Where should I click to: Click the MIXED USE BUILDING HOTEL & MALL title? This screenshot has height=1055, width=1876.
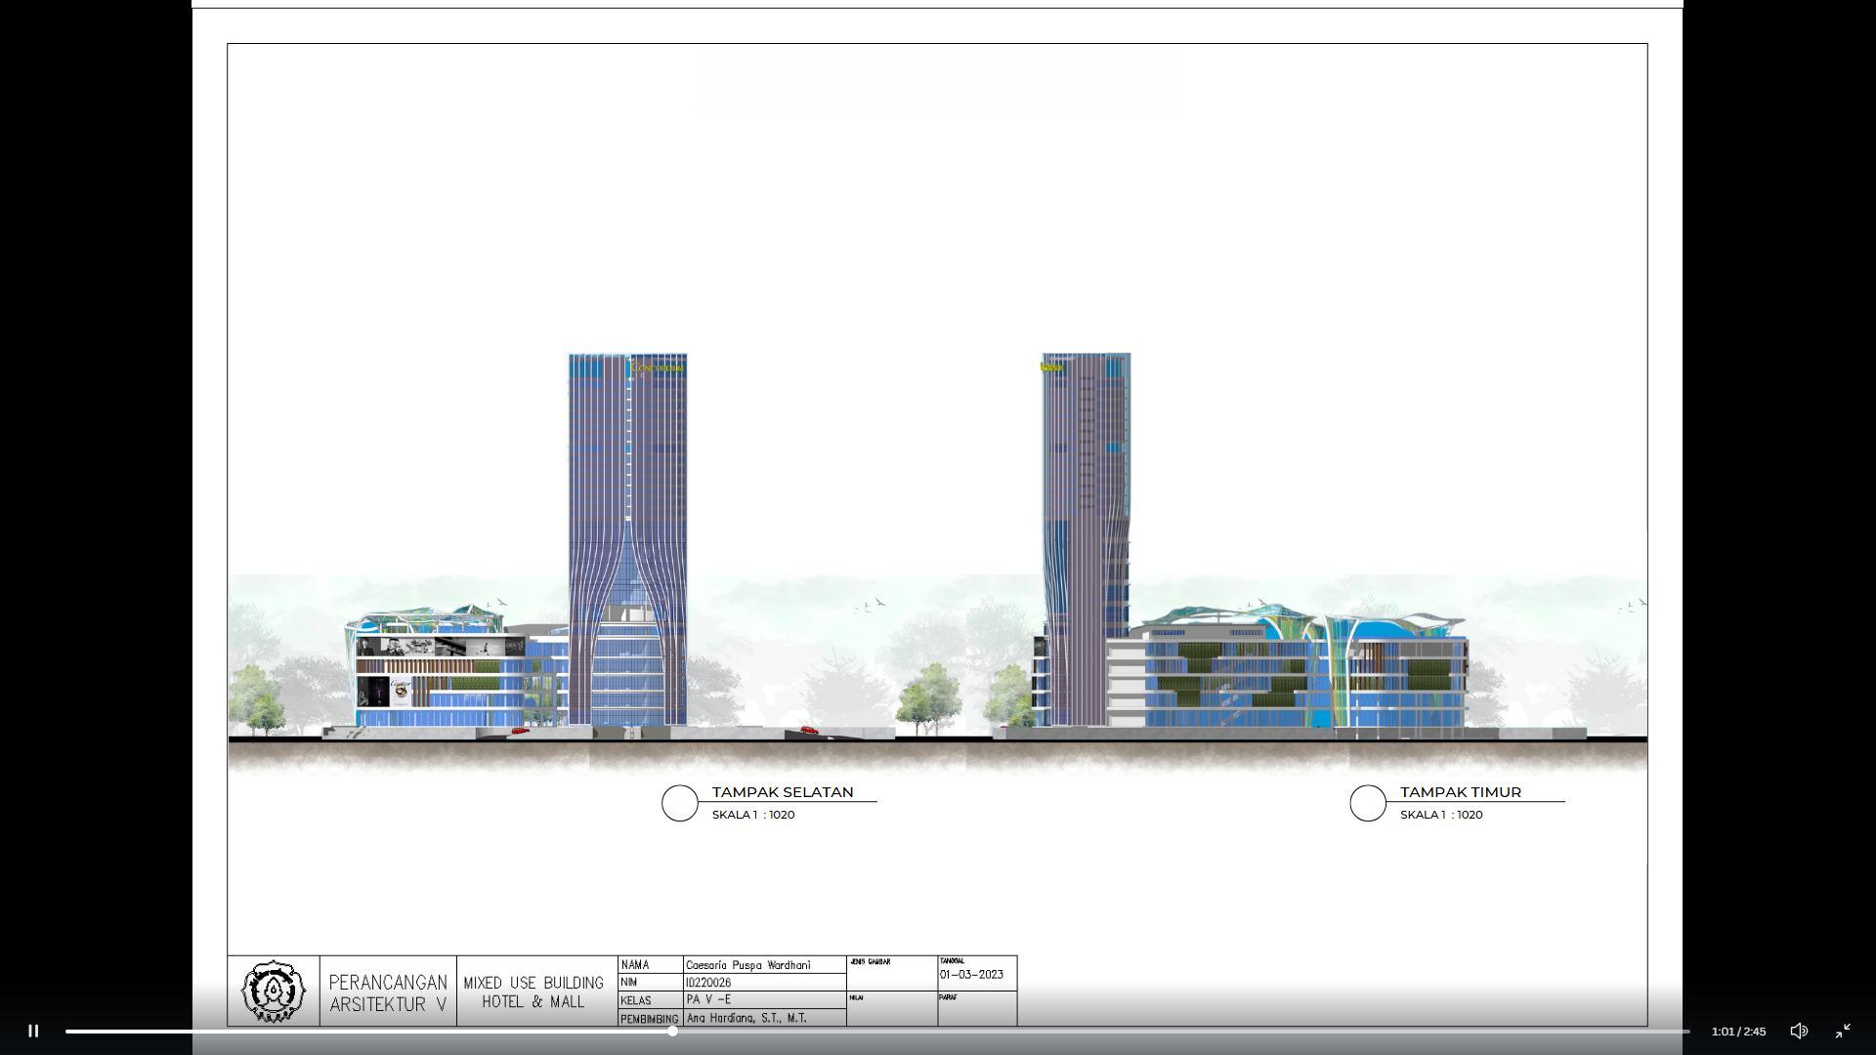[533, 992]
